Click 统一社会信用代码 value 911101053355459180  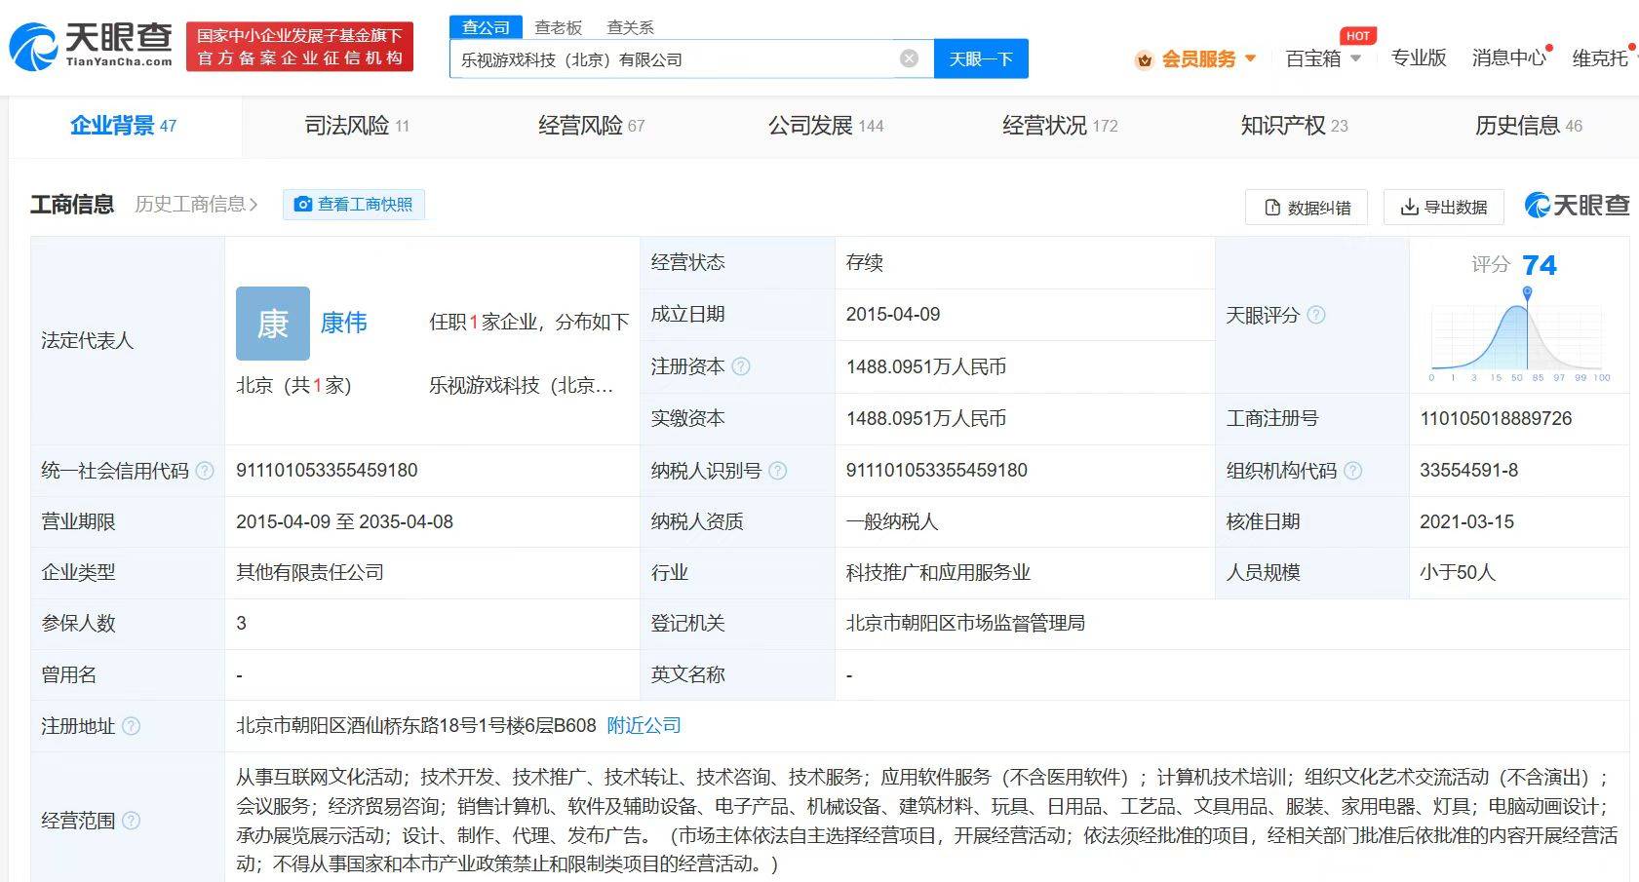[327, 470]
